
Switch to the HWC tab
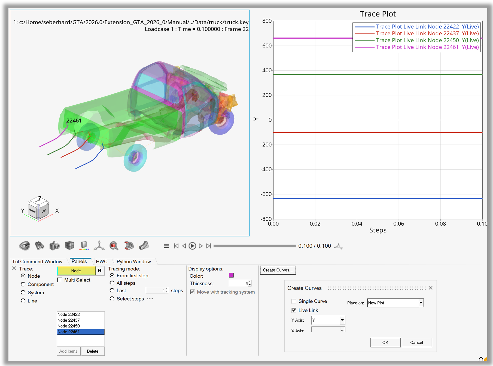coord(102,261)
